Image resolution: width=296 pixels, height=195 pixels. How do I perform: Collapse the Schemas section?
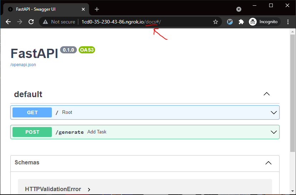268,163
